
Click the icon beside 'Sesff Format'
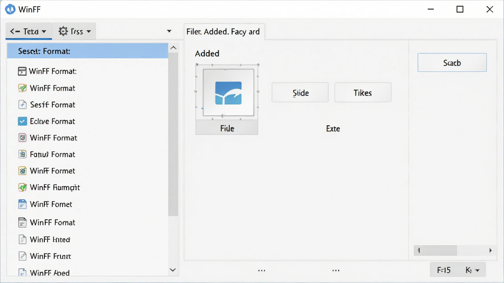22,105
